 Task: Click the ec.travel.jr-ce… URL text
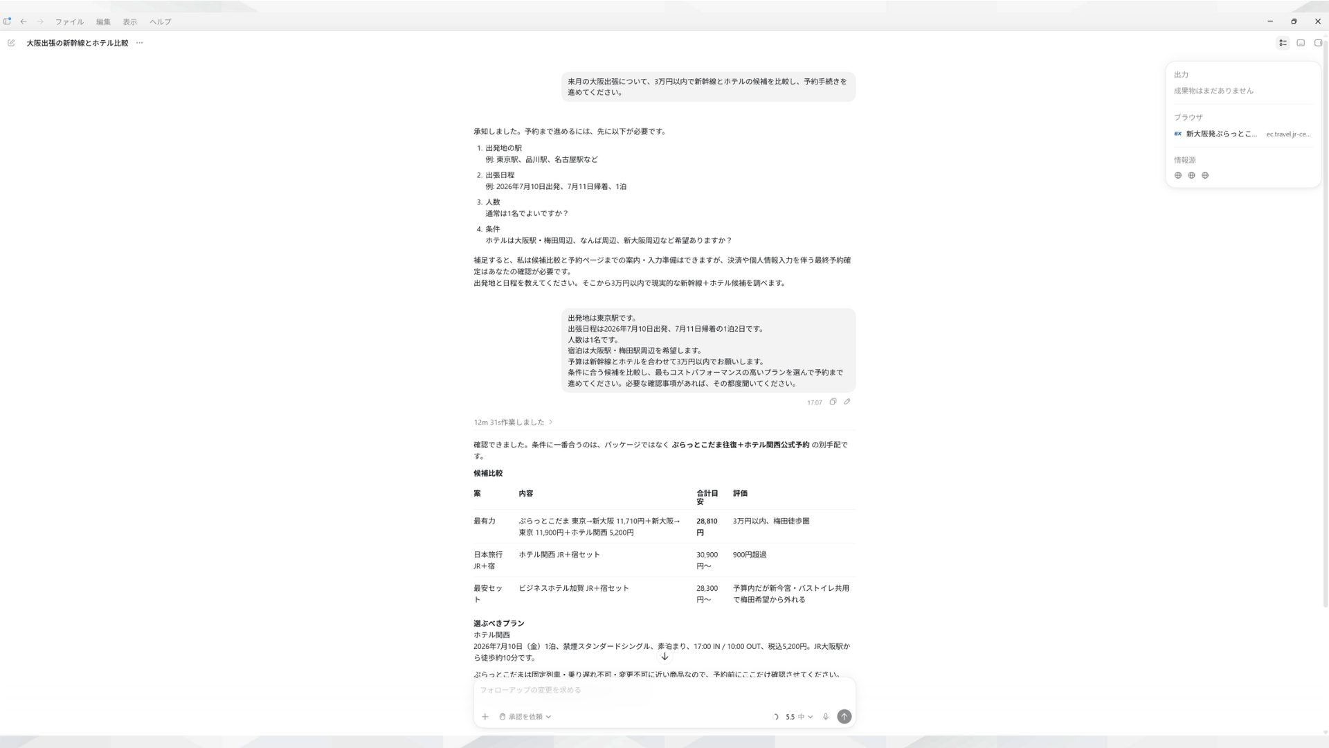tap(1288, 134)
